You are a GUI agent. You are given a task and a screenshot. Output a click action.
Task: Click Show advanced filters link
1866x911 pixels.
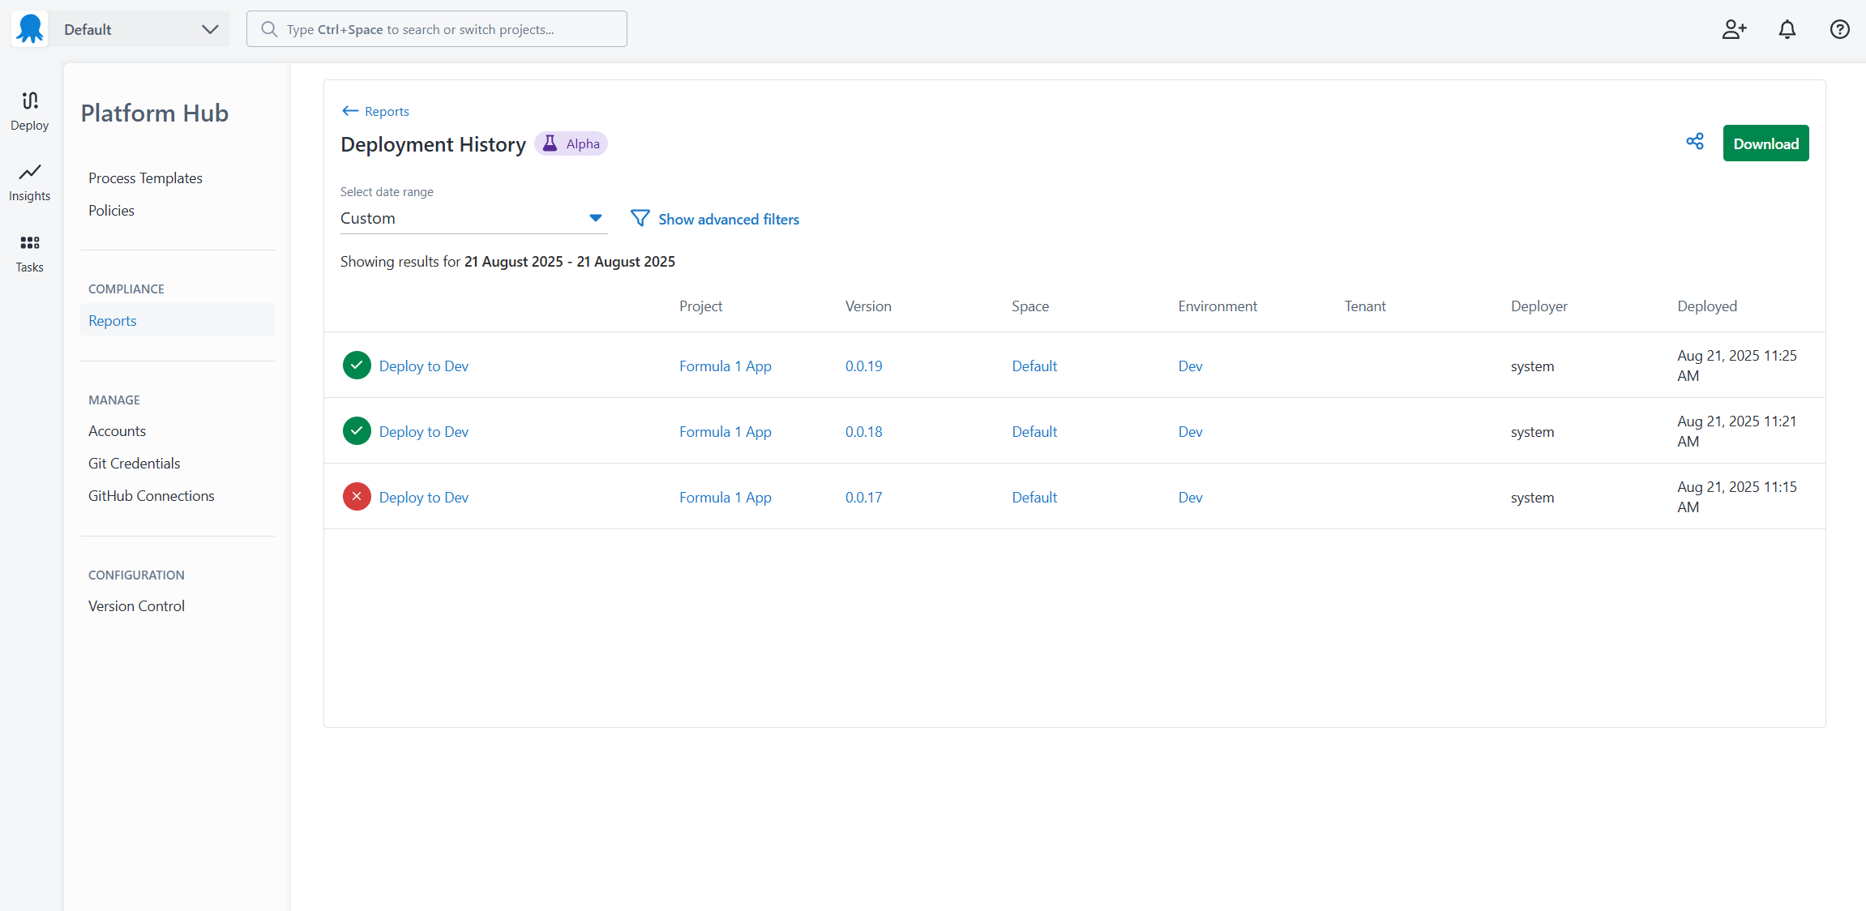[728, 219]
